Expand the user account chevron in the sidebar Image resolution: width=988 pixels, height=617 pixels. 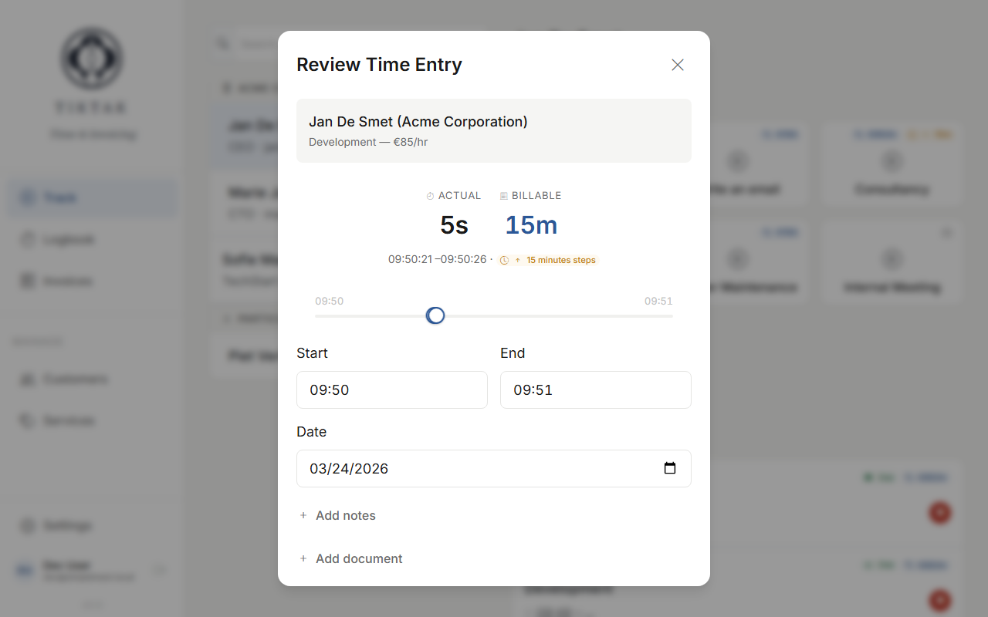click(x=160, y=570)
